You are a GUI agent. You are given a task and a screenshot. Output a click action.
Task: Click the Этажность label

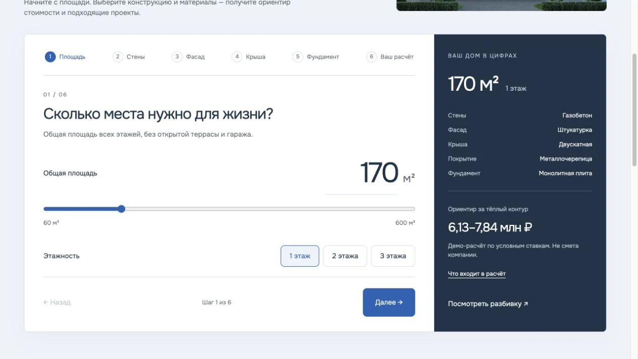click(x=62, y=256)
